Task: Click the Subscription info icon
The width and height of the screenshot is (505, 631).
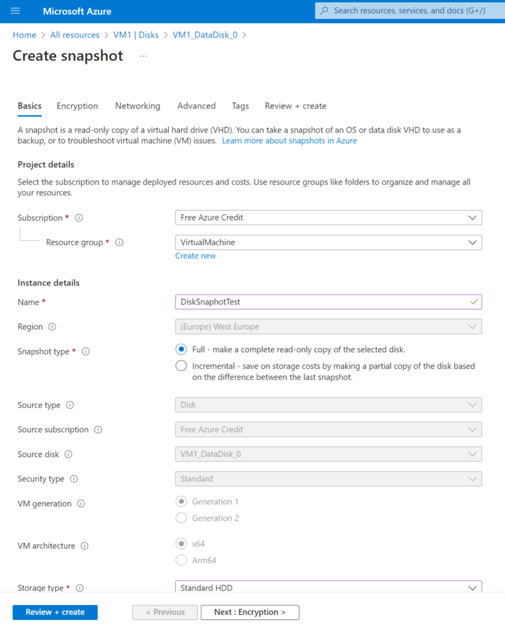Action: click(79, 218)
